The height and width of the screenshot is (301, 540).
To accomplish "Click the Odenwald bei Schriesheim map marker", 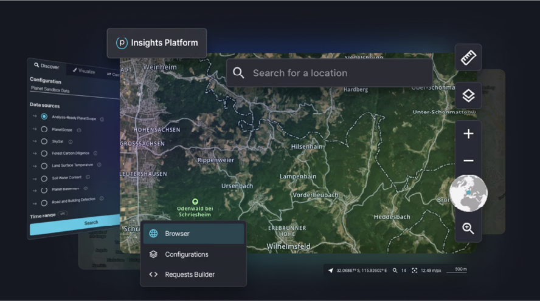I will (195, 201).
